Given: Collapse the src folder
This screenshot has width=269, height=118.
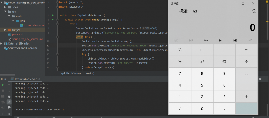Looking at the screenshot, I should click(5, 12).
